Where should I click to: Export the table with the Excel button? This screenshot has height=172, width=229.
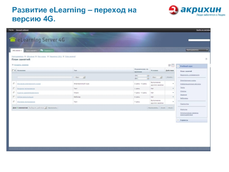(163, 108)
